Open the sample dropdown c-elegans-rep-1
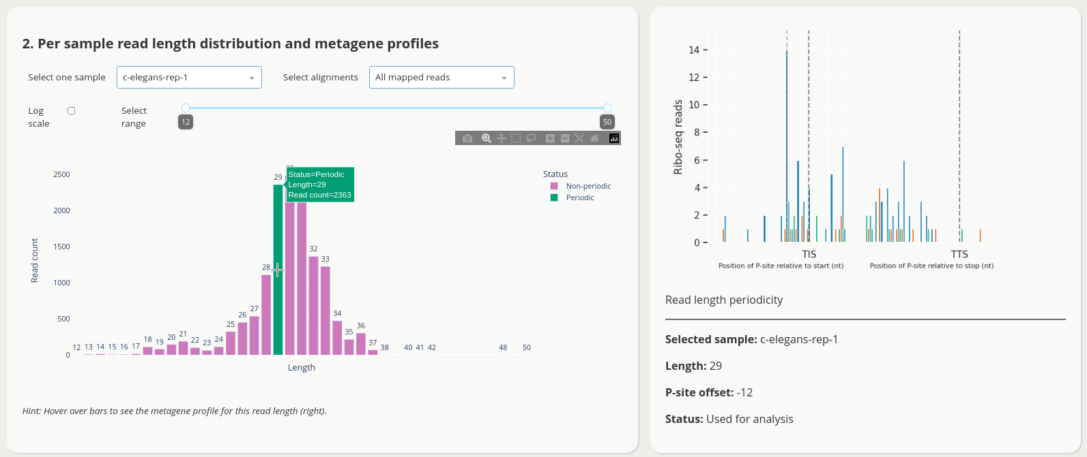 189,78
